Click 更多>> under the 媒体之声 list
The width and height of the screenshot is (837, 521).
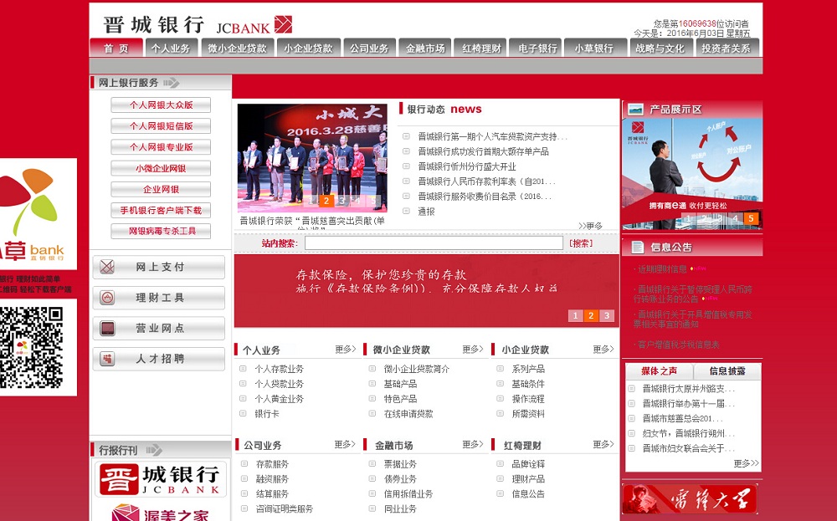click(x=747, y=463)
